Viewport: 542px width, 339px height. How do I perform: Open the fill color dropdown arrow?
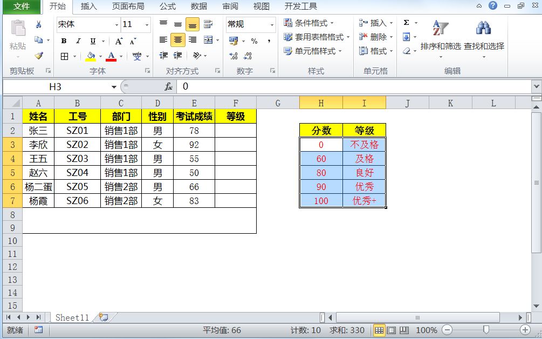101,56
